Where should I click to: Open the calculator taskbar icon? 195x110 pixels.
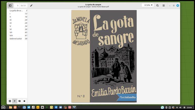[65, 107]
